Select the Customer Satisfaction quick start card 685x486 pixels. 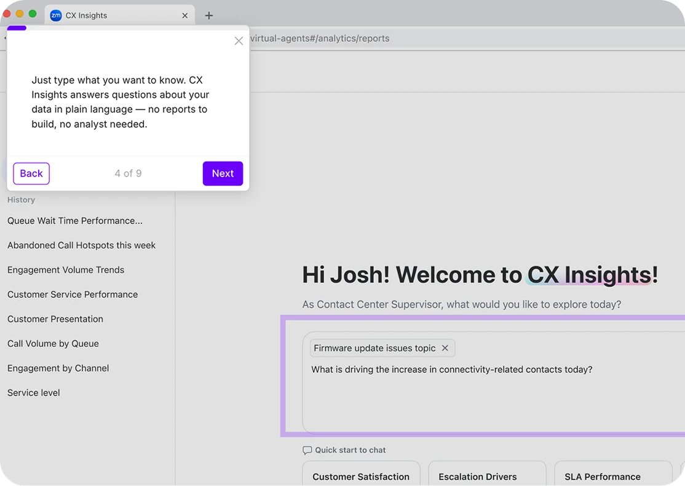pos(362,474)
